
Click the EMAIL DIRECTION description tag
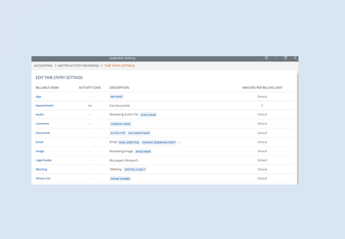point(129,143)
